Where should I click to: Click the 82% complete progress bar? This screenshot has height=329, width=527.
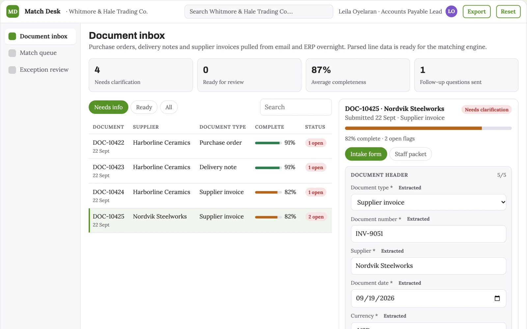point(428,128)
